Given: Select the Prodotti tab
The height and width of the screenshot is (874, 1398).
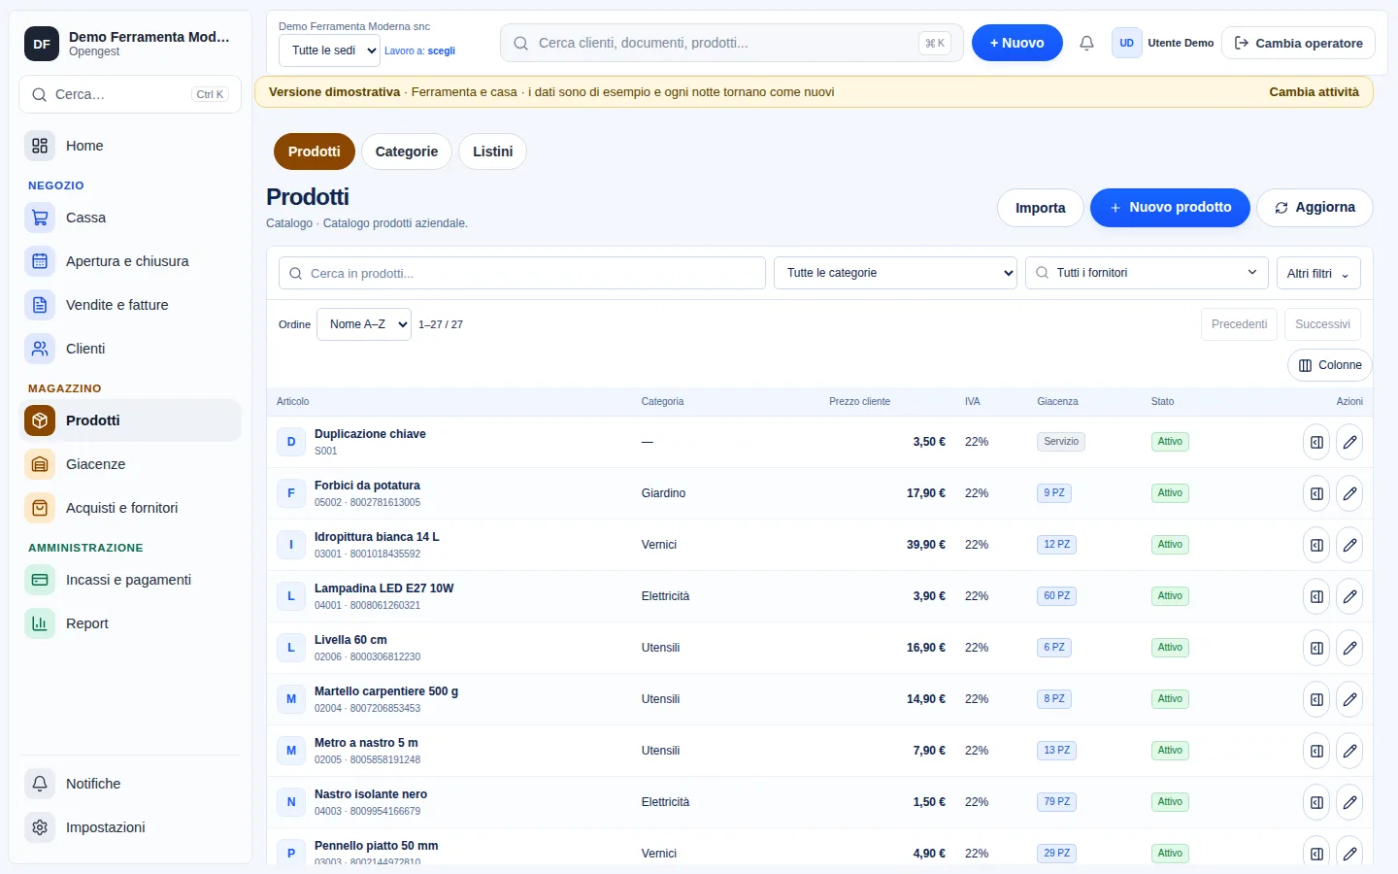Looking at the screenshot, I should coord(315,151).
